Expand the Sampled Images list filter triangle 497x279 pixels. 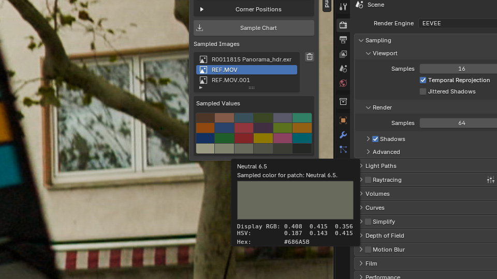[x=201, y=88]
